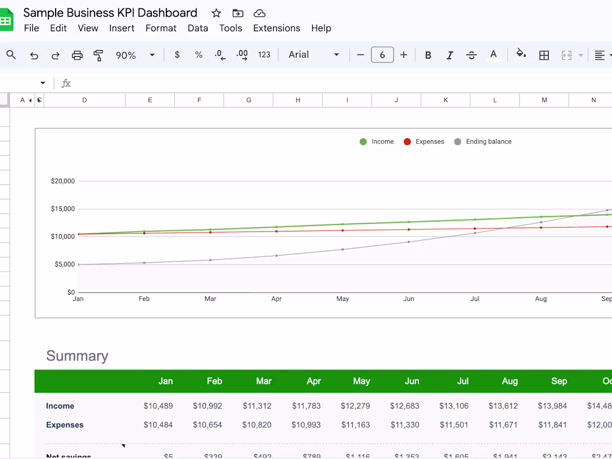Viewport: 612px width, 459px height.
Task: Click the fx formula bar icon
Action: [66, 83]
